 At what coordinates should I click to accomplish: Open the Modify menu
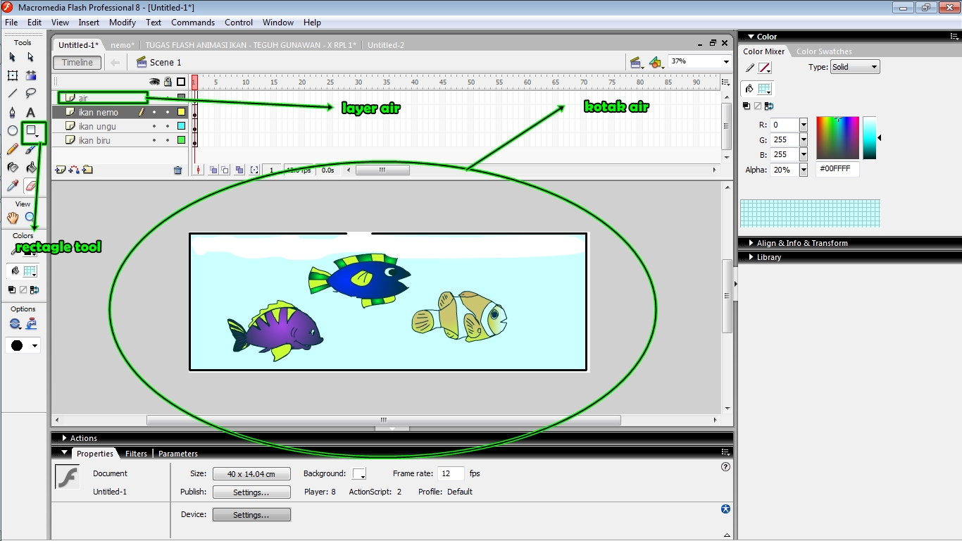(123, 23)
